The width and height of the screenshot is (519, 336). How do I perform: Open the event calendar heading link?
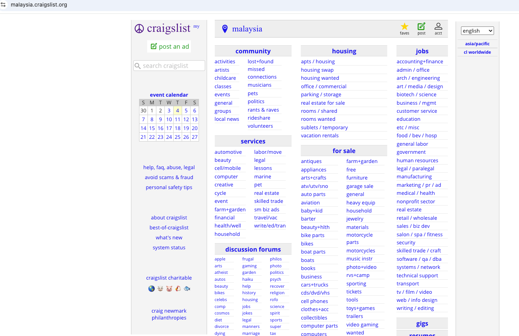[x=169, y=95]
